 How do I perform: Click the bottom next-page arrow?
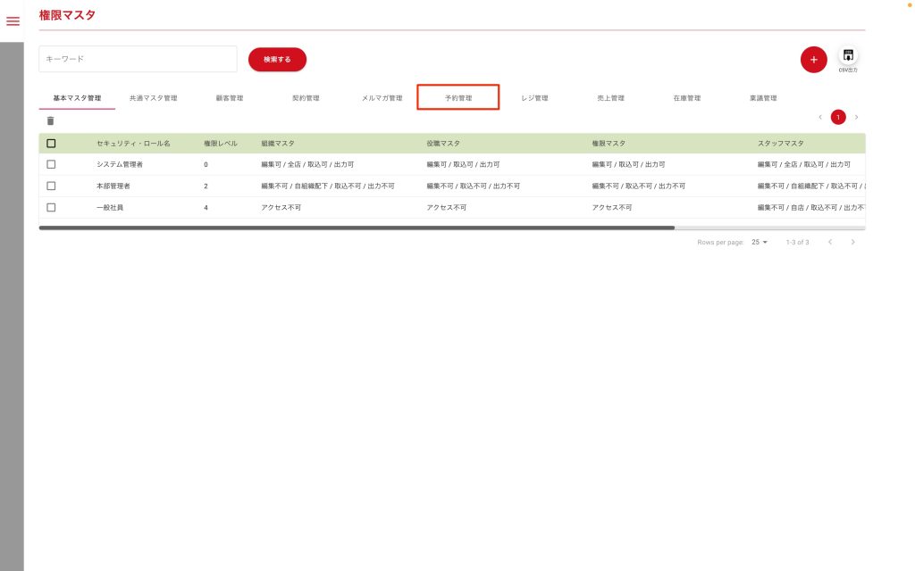coord(852,242)
